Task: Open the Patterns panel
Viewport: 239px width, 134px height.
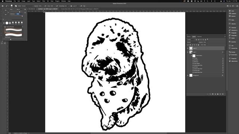Action: point(232,16)
